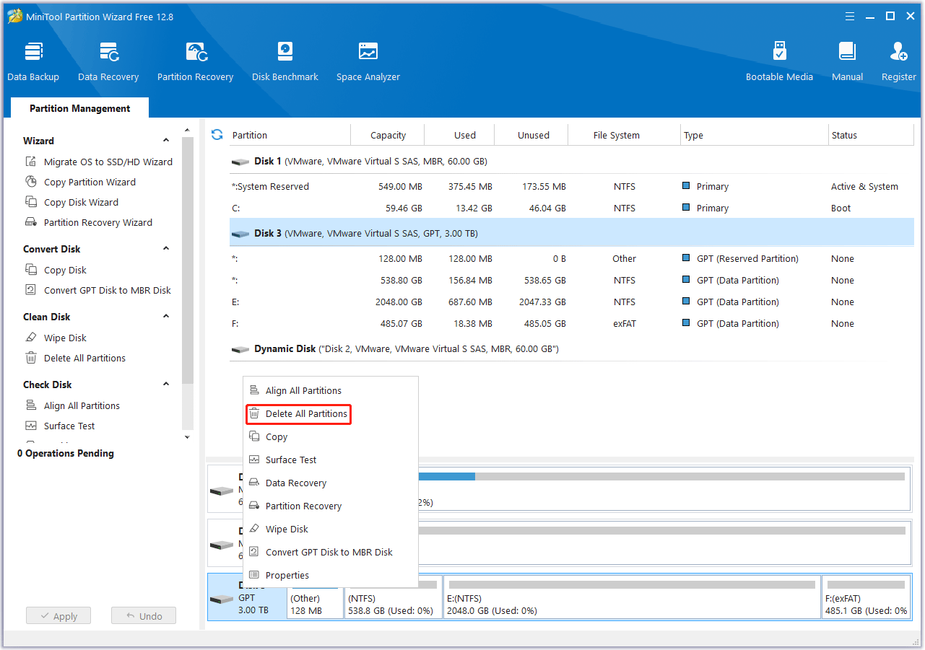The width and height of the screenshot is (925, 650).
Task: Select the F: exFAT partition row
Action: (571, 323)
